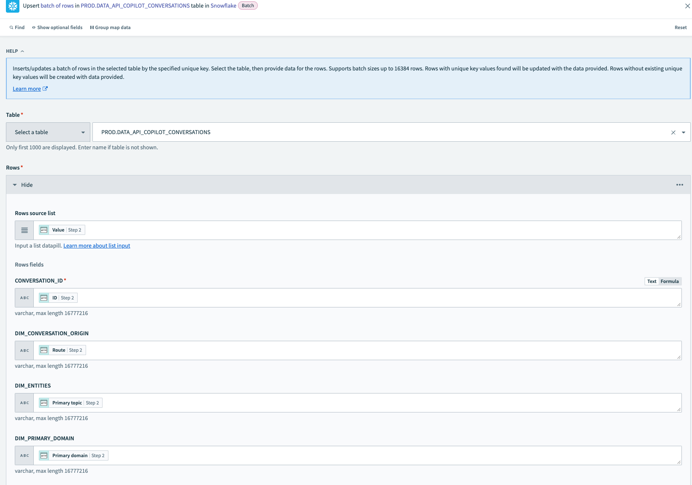Click Group map data
The image size is (692, 485).
click(110, 27)
